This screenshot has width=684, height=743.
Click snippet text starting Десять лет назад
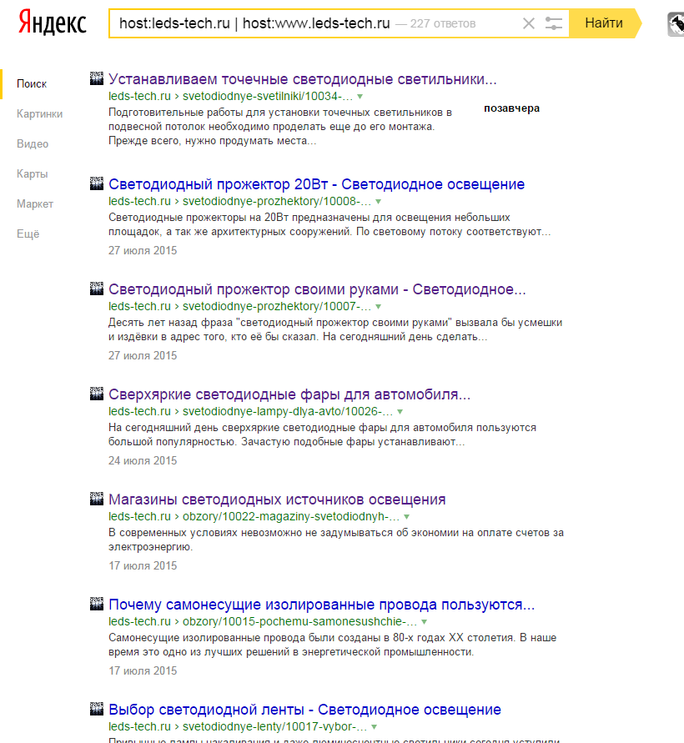(x=335, y=329)
